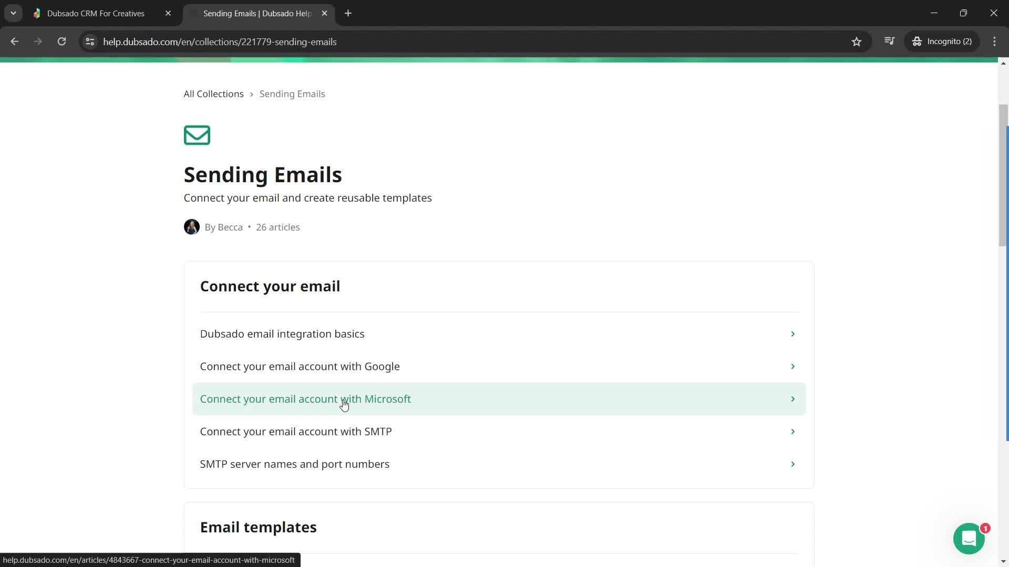
Task: Open Connect your email account with Google
Action: pyautogui.click(x=499, y=366)
